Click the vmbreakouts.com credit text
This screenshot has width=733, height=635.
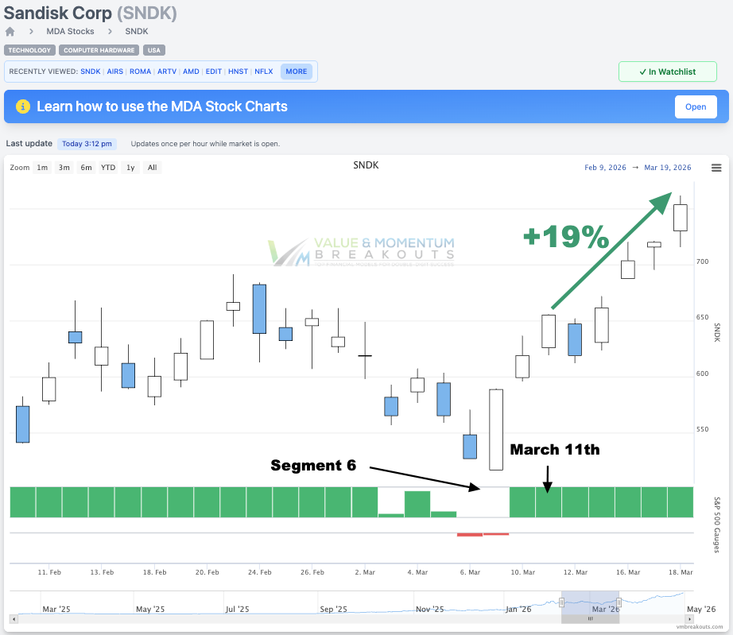tap(700, 626)
